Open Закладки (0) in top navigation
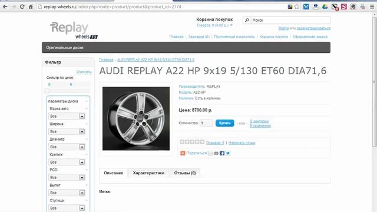Viewport: 377px width, 212px height. point(199,37)
